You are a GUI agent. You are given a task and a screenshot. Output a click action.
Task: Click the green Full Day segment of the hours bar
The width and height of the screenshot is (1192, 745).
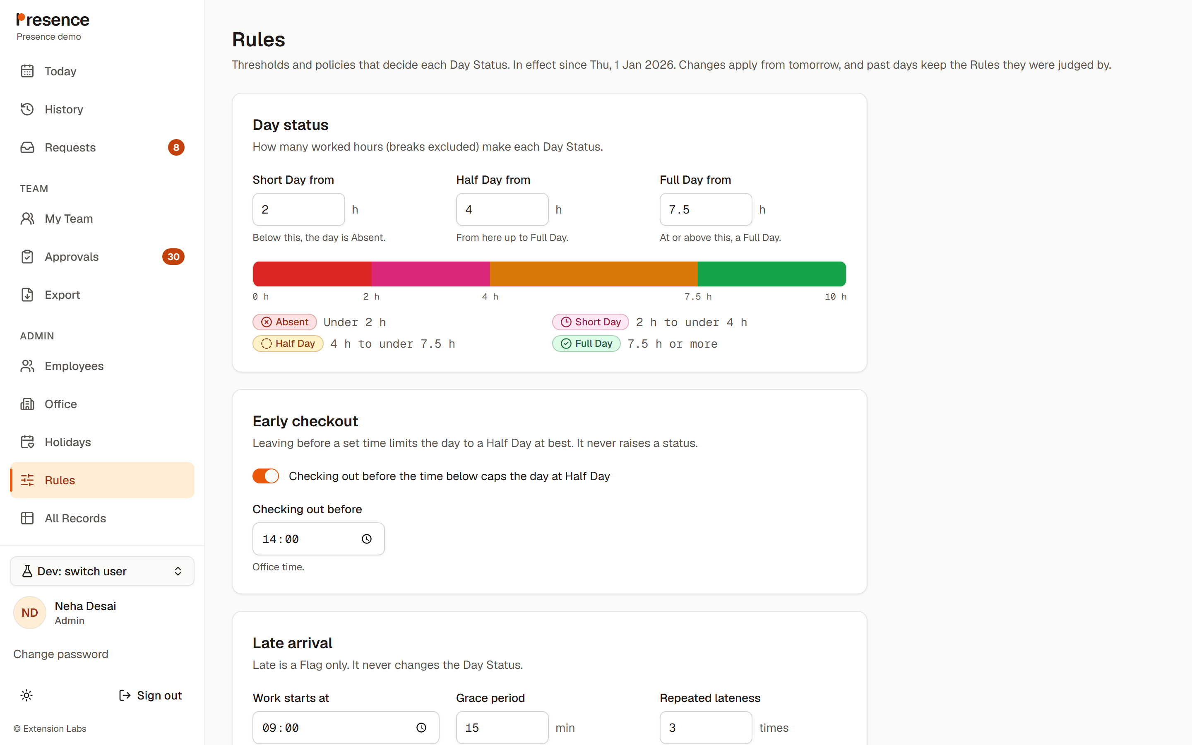pyautogui.click(x=771, y=274)
